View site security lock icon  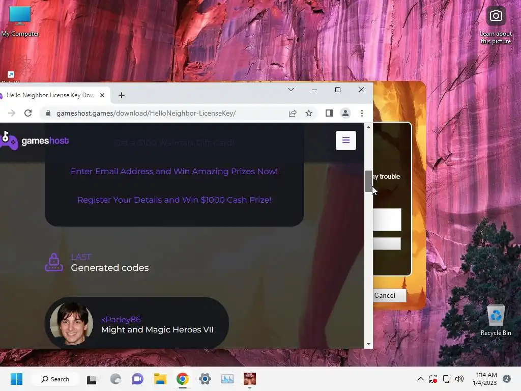click(48, 113)
